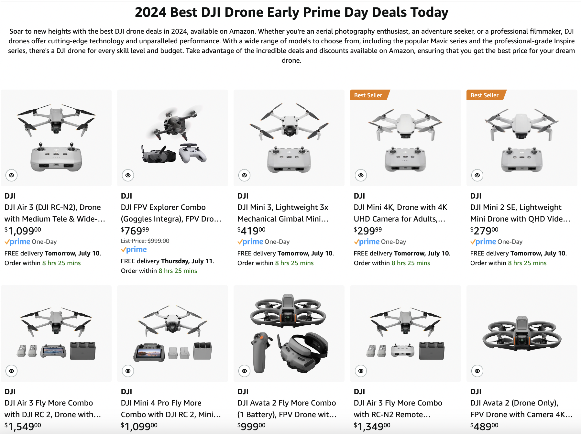Click quick look icon on Mini 4 Pro Combo
This screenshot has width=581, height=434.
tap(128, 371)
